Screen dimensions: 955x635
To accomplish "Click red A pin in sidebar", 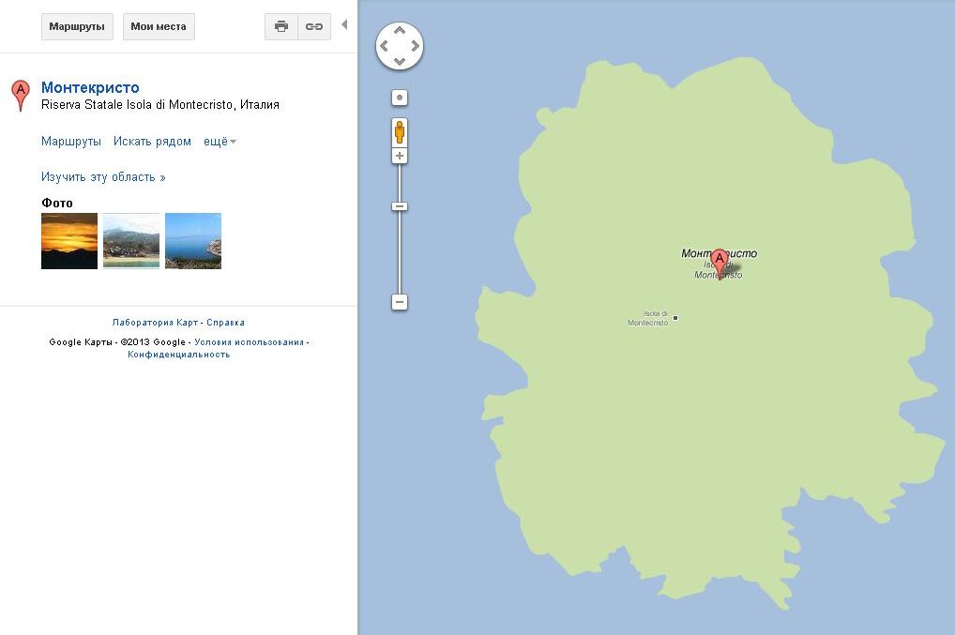I will pos(20,95).
